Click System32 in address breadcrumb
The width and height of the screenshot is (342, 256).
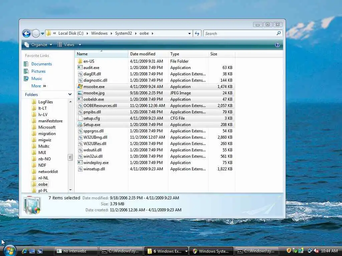click(x=124, y=33)
